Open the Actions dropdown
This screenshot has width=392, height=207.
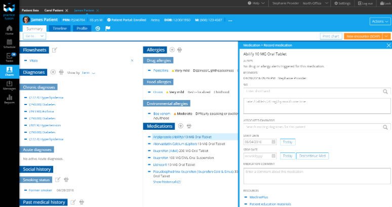[379, 21]
